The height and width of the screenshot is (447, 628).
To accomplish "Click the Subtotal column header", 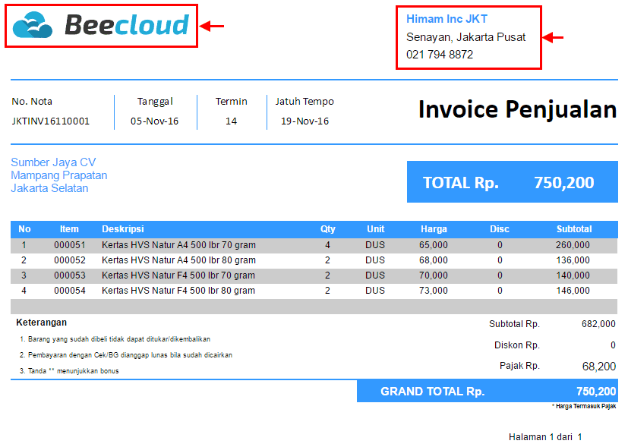I will pos(573,228).
